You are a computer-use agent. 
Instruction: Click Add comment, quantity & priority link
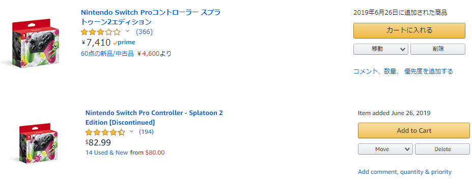pos(405,172)
